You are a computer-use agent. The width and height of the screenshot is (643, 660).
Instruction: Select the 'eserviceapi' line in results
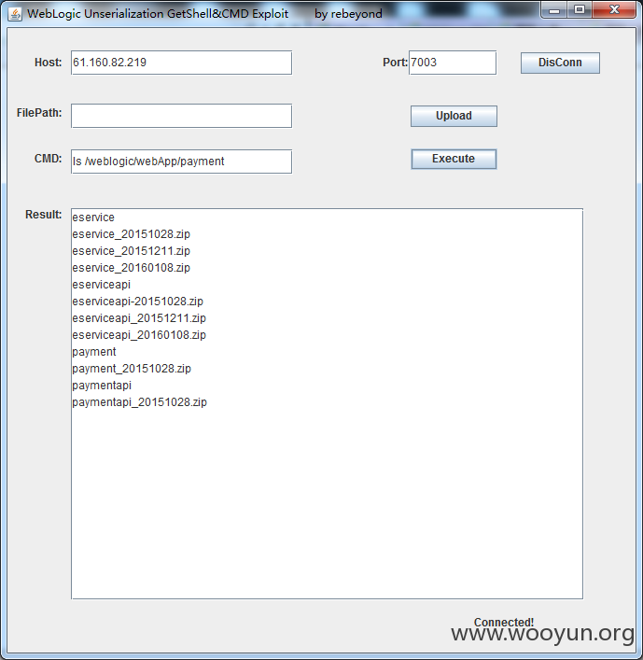click(101, 285)
